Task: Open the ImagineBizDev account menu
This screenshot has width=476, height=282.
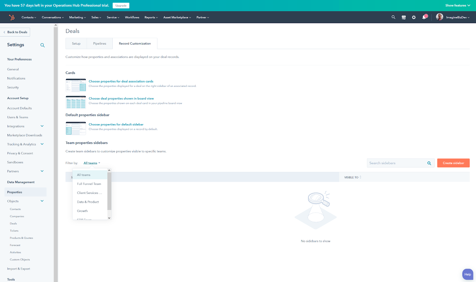Action: pyautogui.click(x=458, y=17)
